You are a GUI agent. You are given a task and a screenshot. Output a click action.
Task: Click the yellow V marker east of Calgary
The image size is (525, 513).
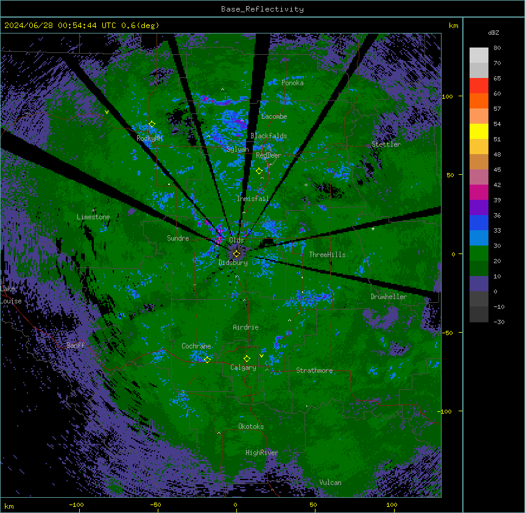[x=261, y=356]
